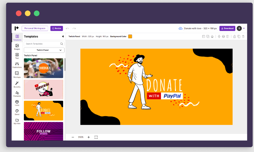This screenshot has height=152, width=254.
Task: Click the search magnifier icon
Action: [61, 44]
